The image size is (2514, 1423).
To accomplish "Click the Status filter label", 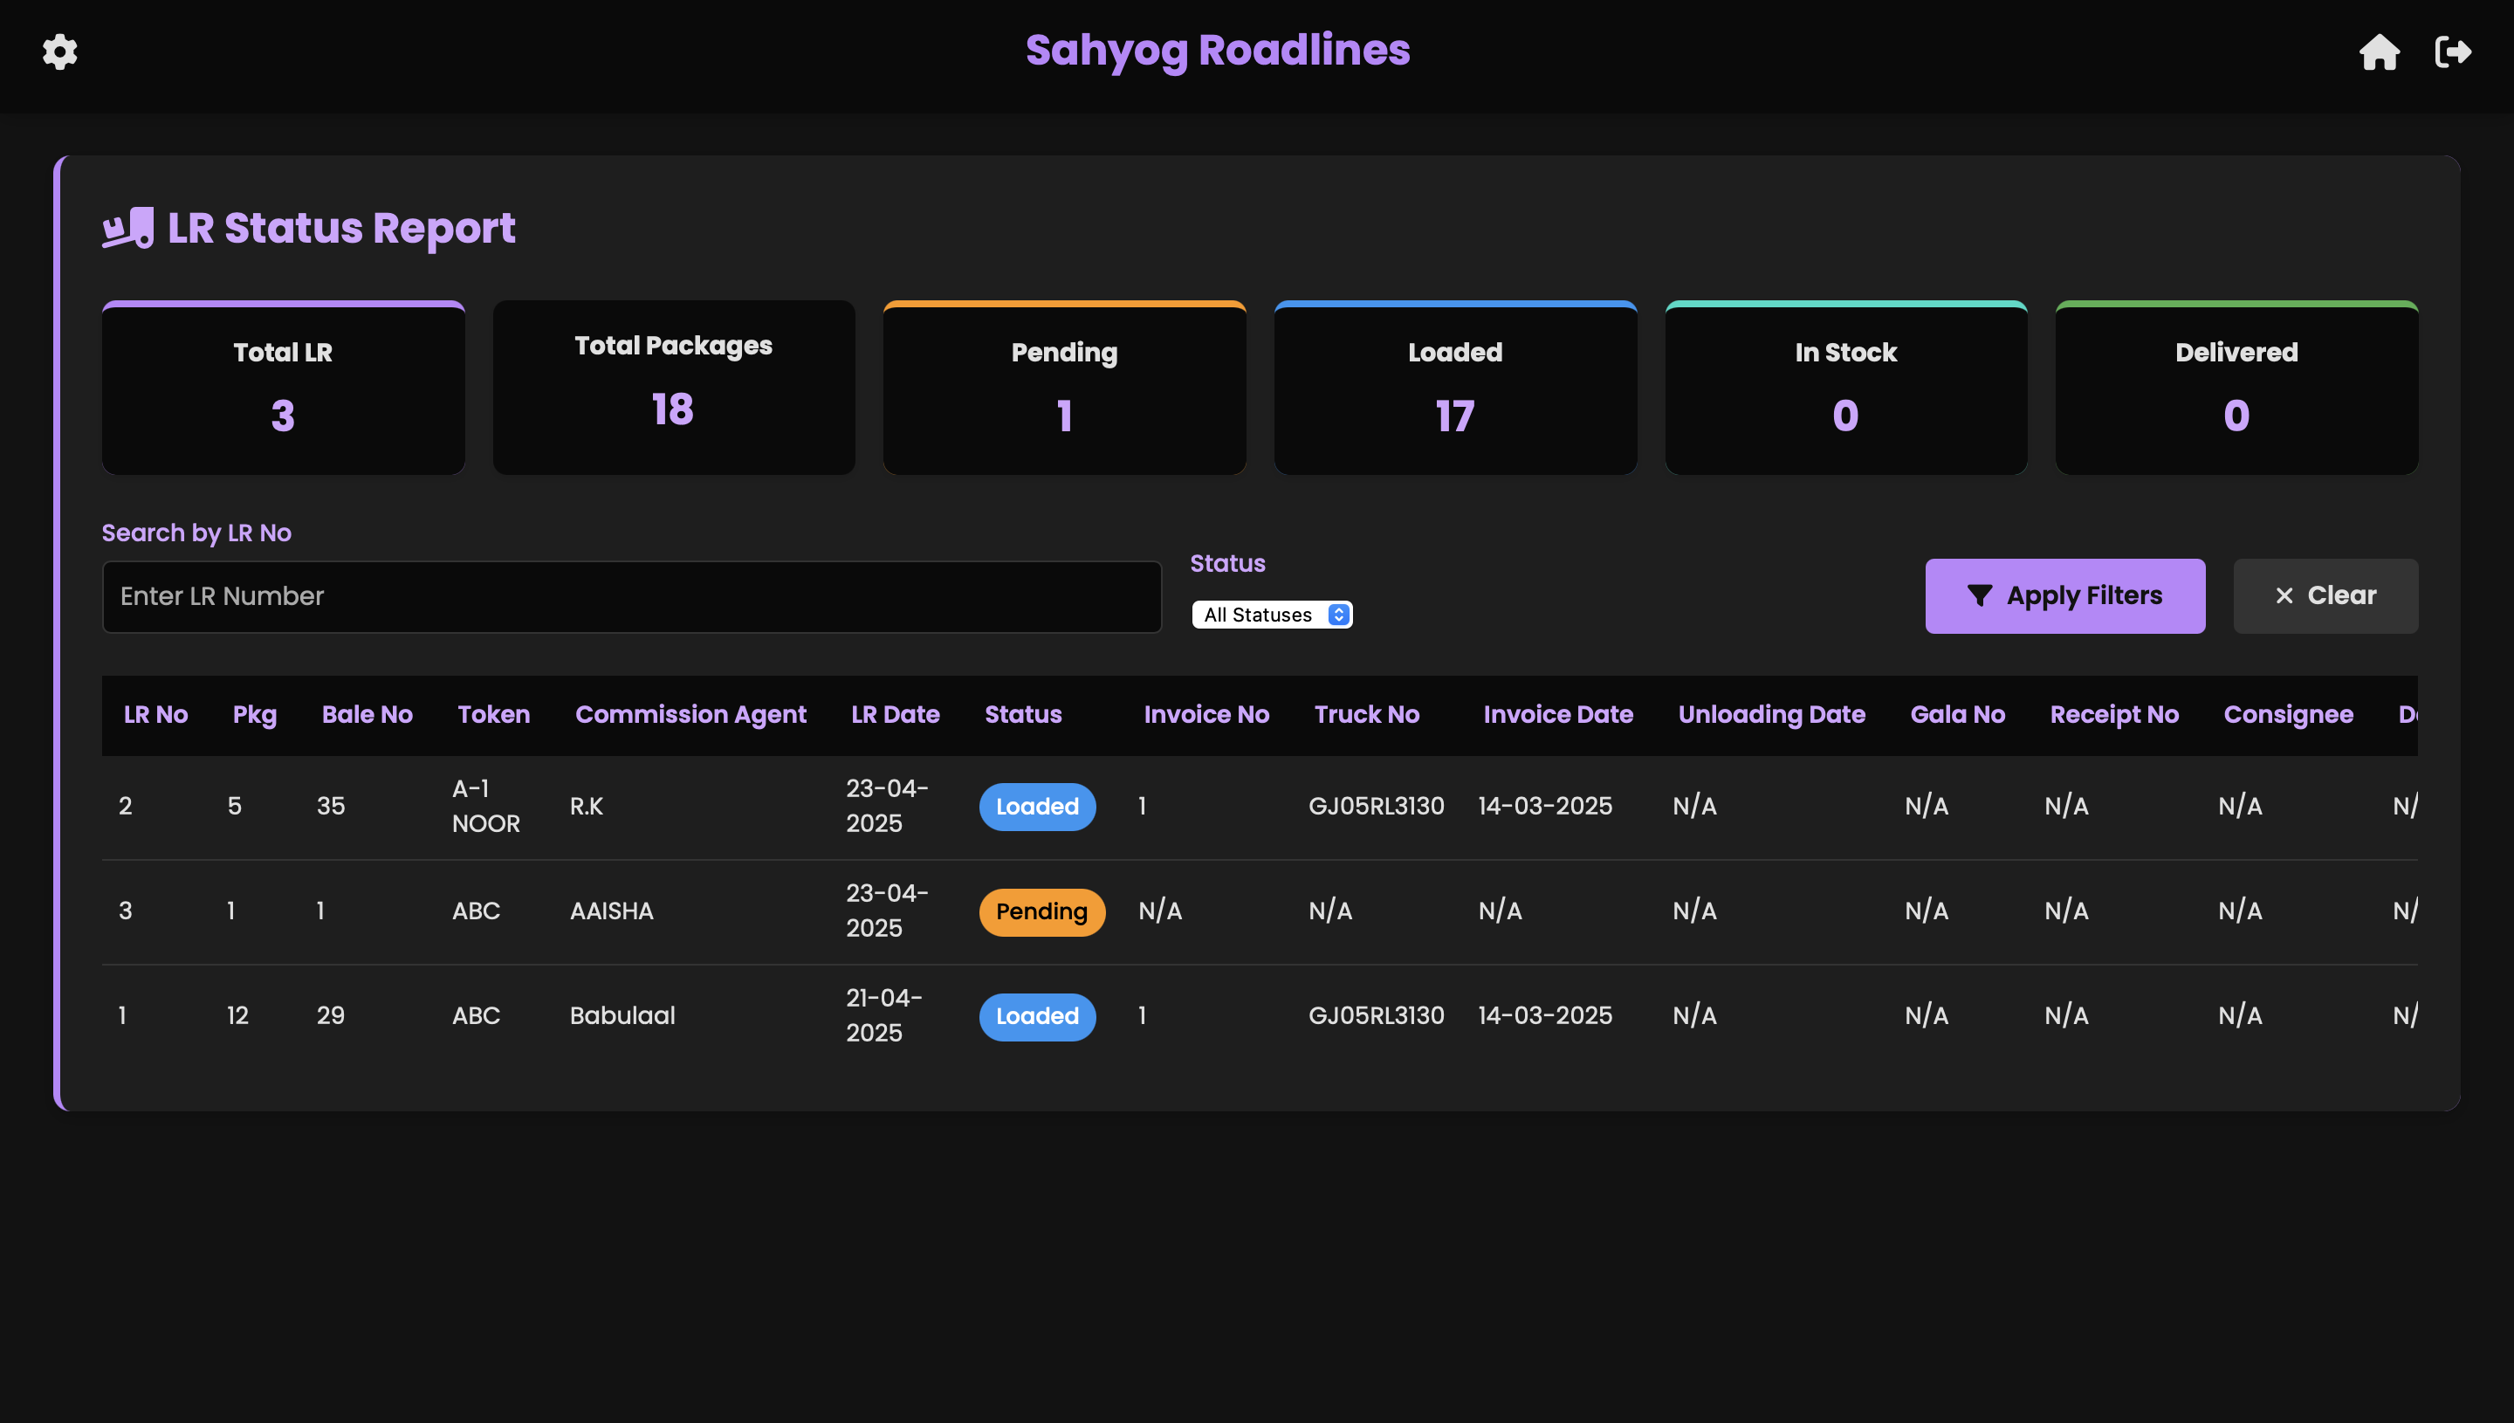I will click(x=1227, y=563).
